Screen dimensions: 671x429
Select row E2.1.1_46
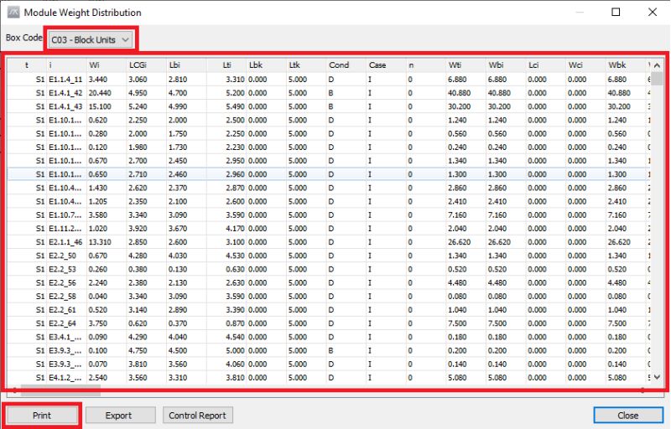click(x=329, y=242)
